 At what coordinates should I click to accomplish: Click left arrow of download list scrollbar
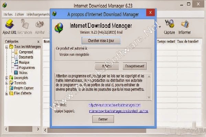click(x=45, y=130)
